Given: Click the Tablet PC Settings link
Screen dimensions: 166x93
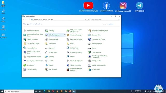Looking at the screenshot, I should [x=75, y=65].
